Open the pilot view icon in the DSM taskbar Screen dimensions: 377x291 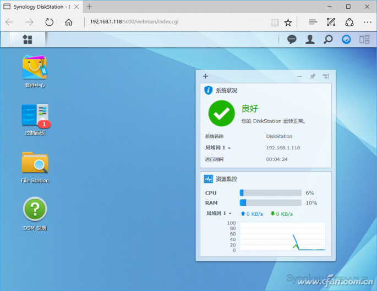pyautogui.click(x=364, y=40)
